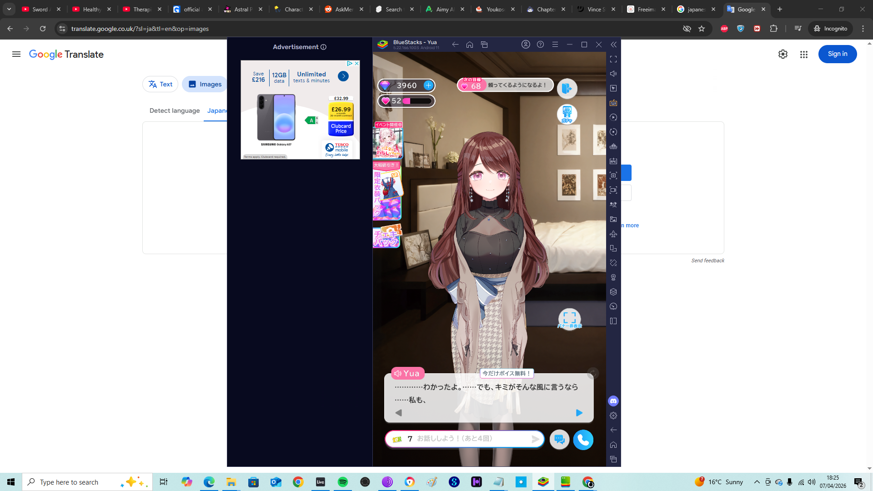The image size is (873, 491).
Task: Open the 限定衣装パック costume pack banner
Action: pos(387,191)
